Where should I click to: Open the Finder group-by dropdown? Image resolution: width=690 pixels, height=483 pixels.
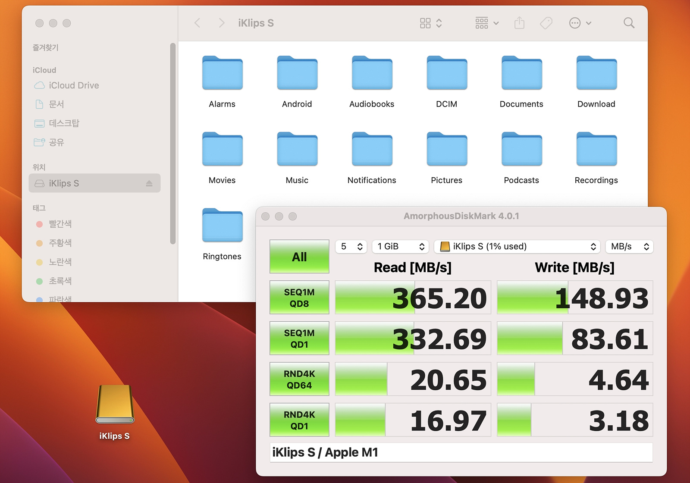tap(487, 23)
